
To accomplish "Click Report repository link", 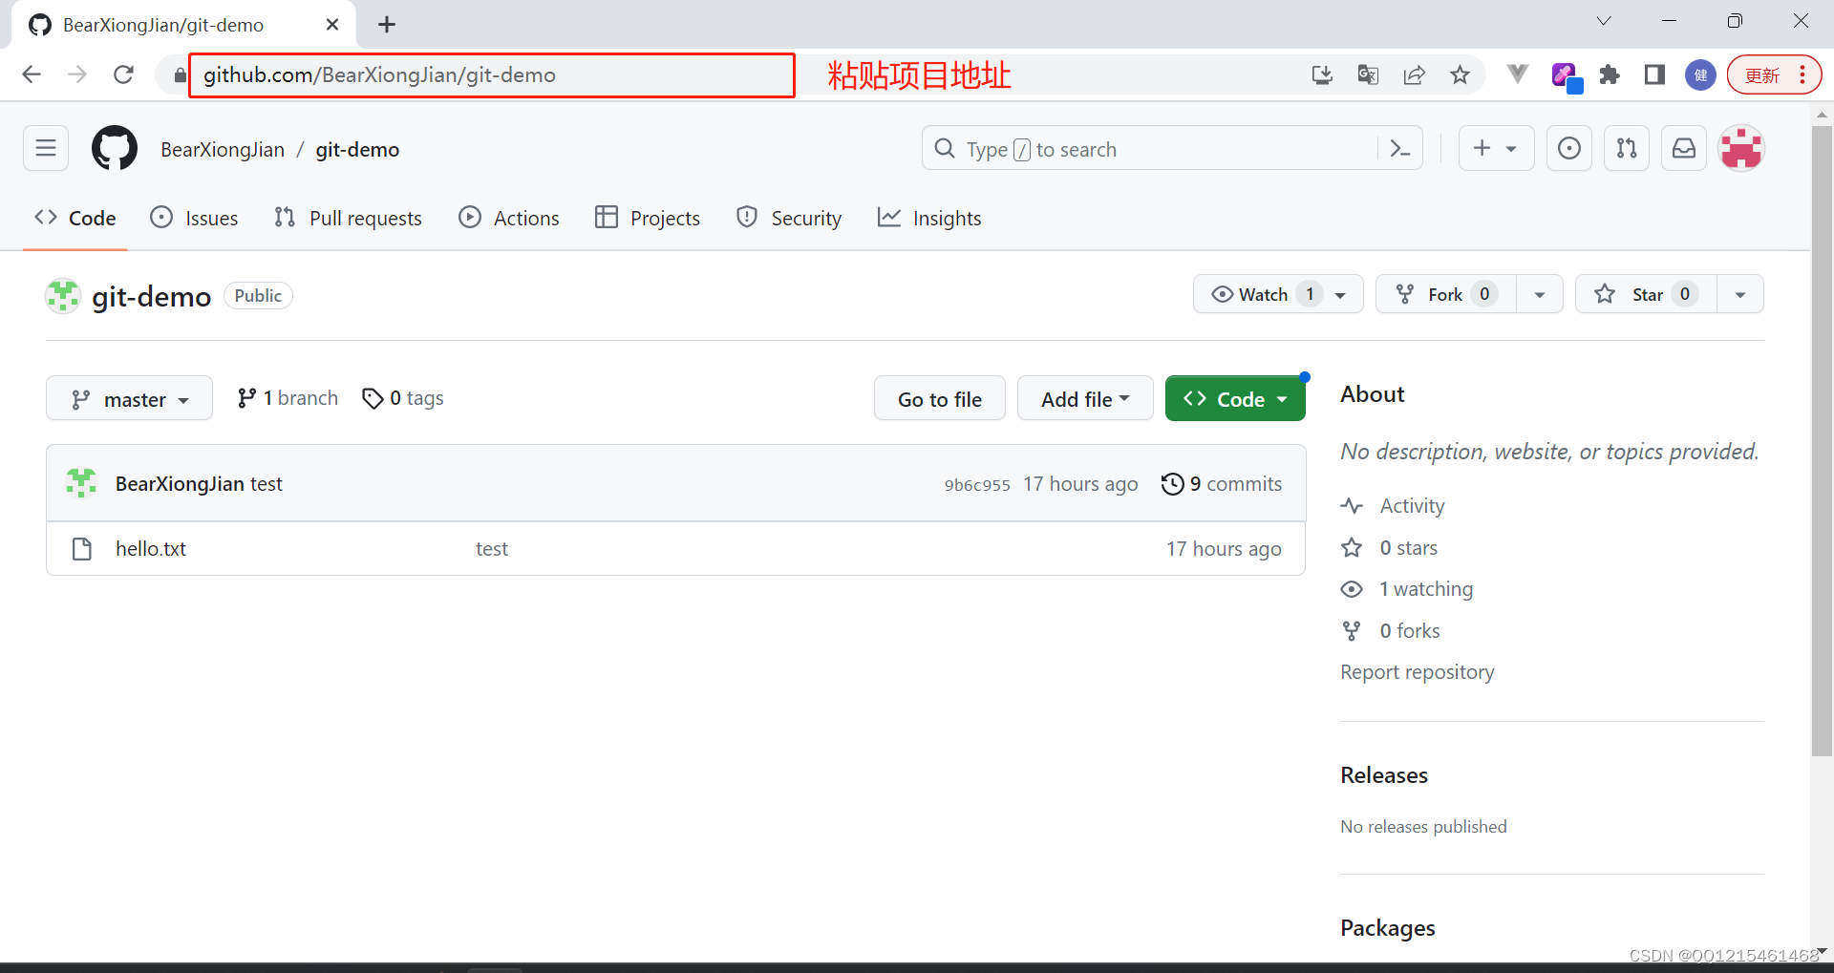I will point(1418,672).
